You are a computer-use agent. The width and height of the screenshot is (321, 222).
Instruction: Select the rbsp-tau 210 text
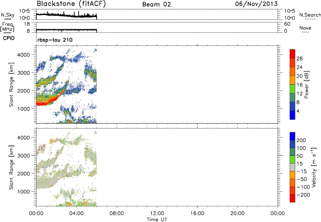point(55,40)
